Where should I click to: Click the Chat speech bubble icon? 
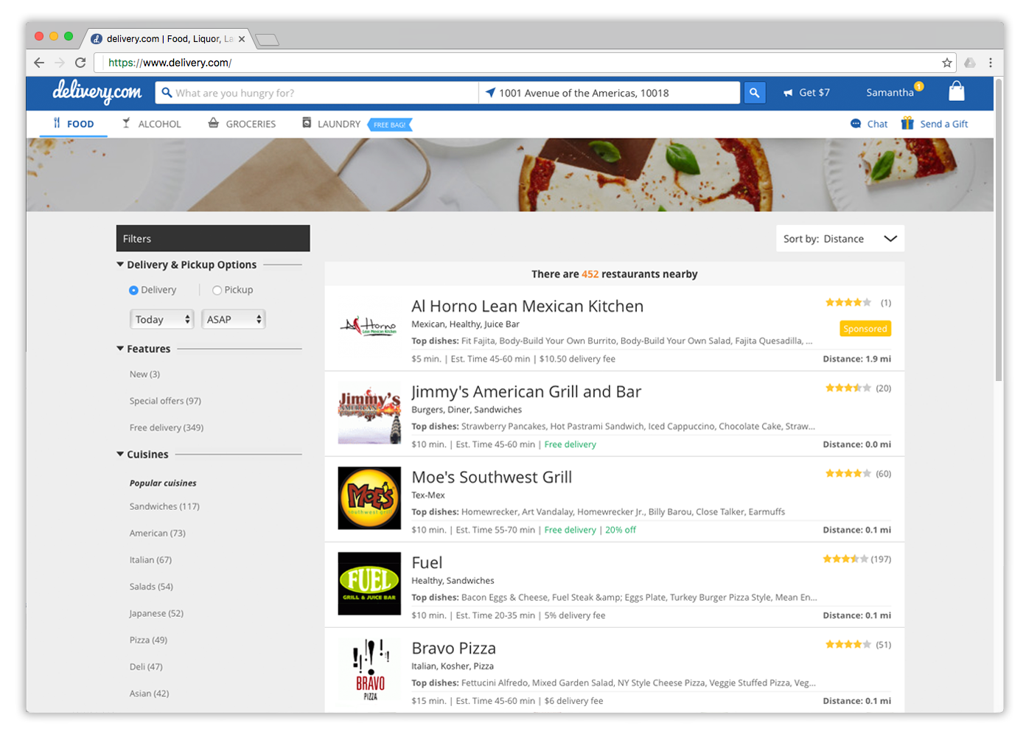(856, 124)
